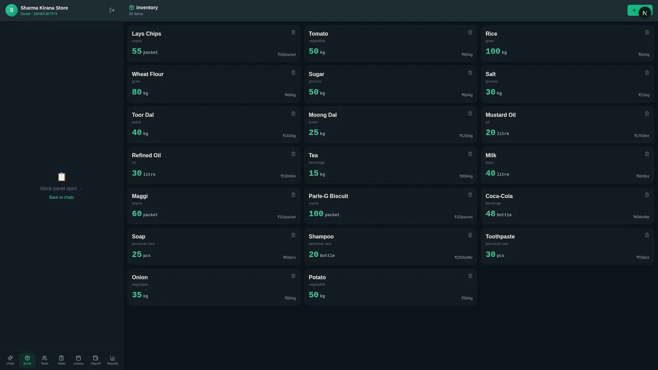Screen dimensions: 658x370
Task: Delete the Rice item
Action: [x=647, y=32]
